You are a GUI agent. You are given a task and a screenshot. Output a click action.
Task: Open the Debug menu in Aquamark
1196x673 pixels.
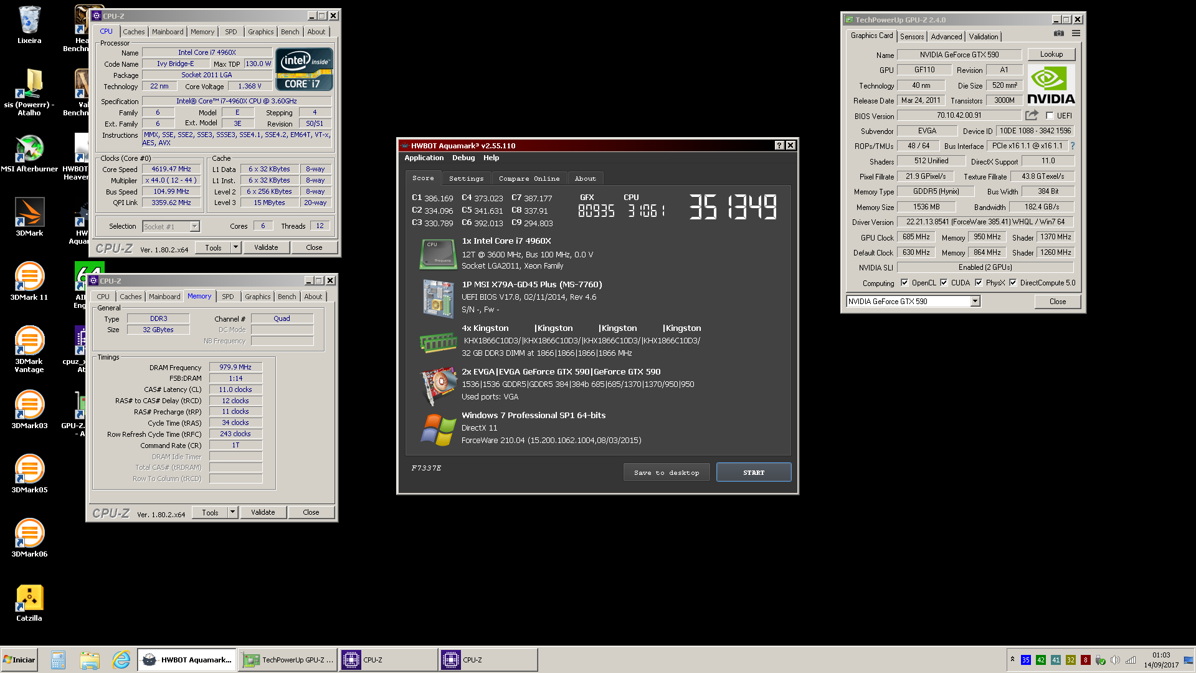pyautogui.click(x=463, y=158)
